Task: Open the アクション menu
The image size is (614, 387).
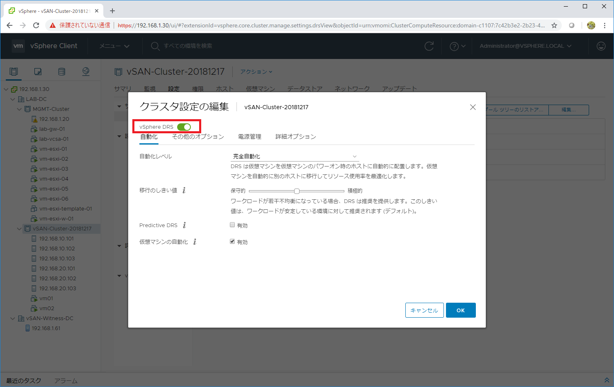Action: point(256,72)
